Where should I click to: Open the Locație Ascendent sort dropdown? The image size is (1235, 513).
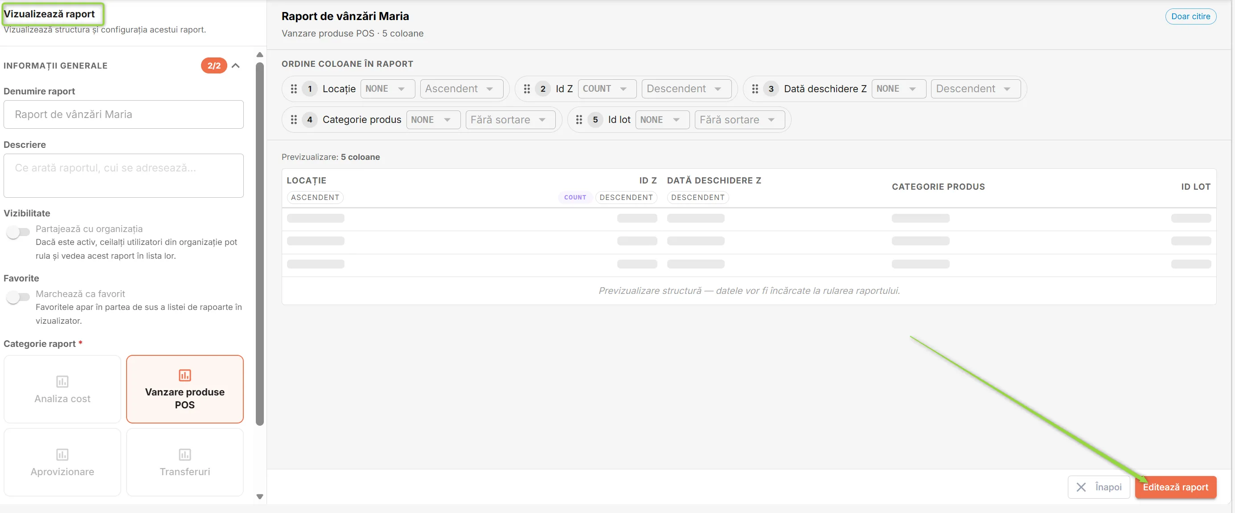pyautogui.click(x=461, y=89)
